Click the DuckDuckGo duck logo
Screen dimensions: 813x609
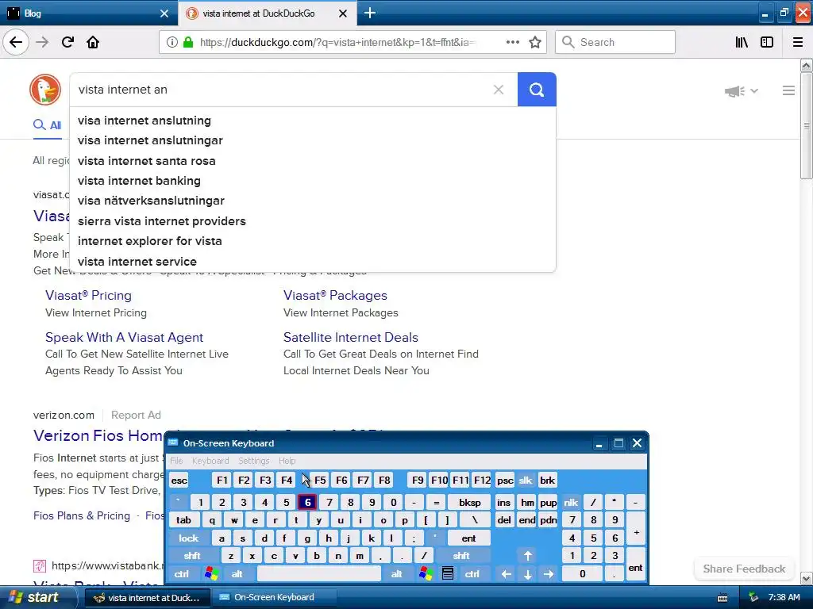point(45,90)
